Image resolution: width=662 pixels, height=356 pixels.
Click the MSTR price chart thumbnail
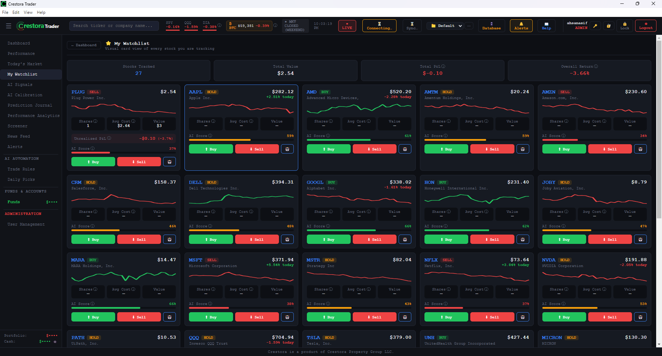click(x=359, y=276)
